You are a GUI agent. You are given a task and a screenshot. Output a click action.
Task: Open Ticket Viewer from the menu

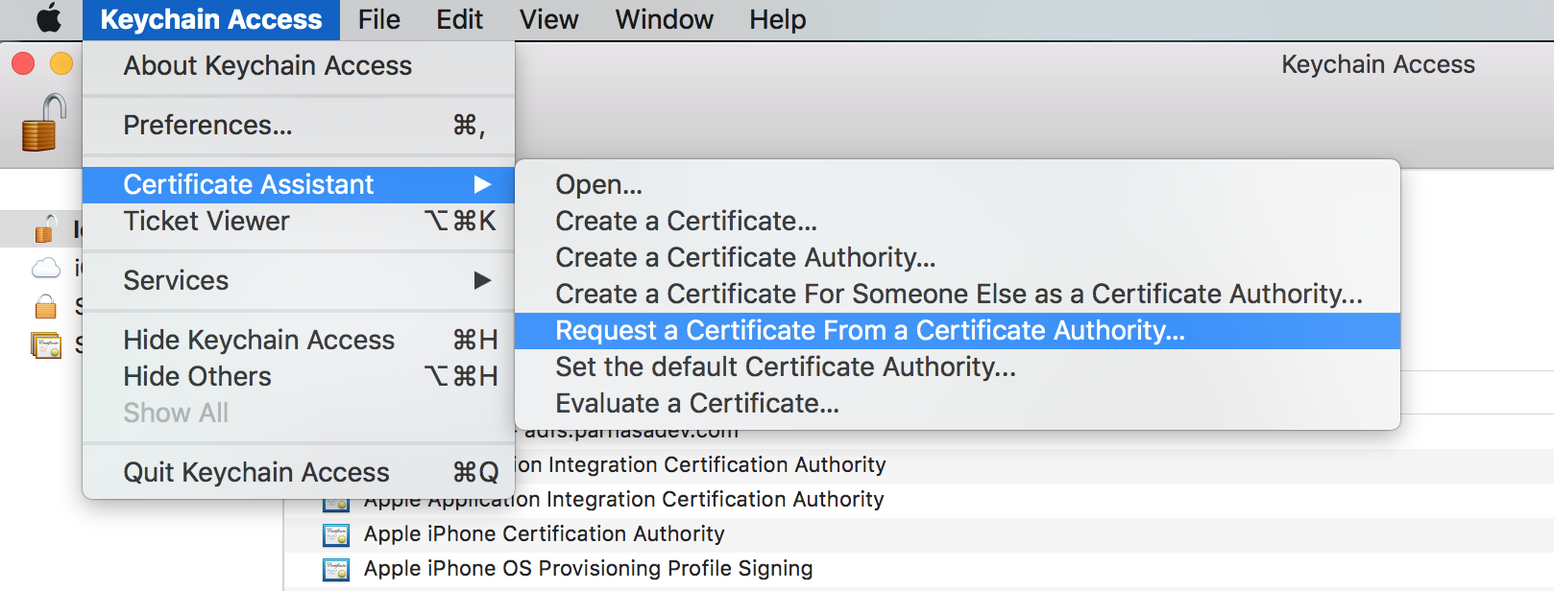coord(206,222)
